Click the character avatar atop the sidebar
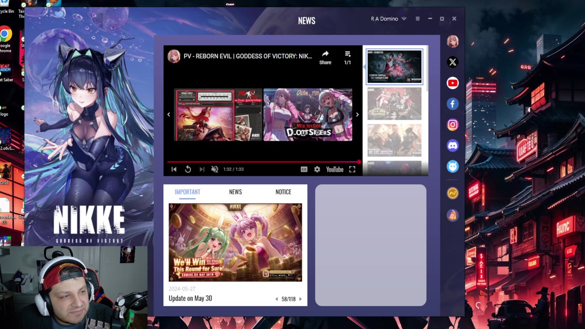This screenshot has height=329, width=585. coord(452,42)
